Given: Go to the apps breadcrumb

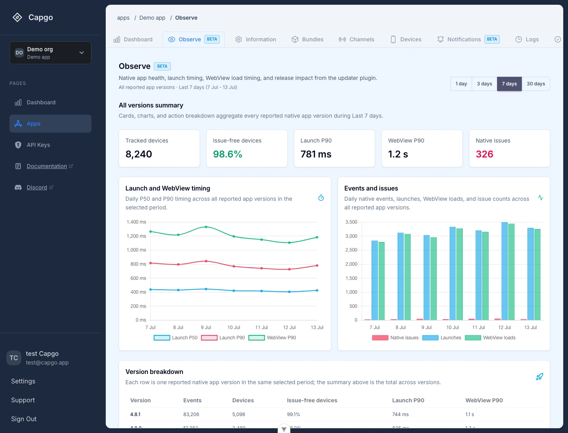Looking at the screenshot, I should pos(123,18).
